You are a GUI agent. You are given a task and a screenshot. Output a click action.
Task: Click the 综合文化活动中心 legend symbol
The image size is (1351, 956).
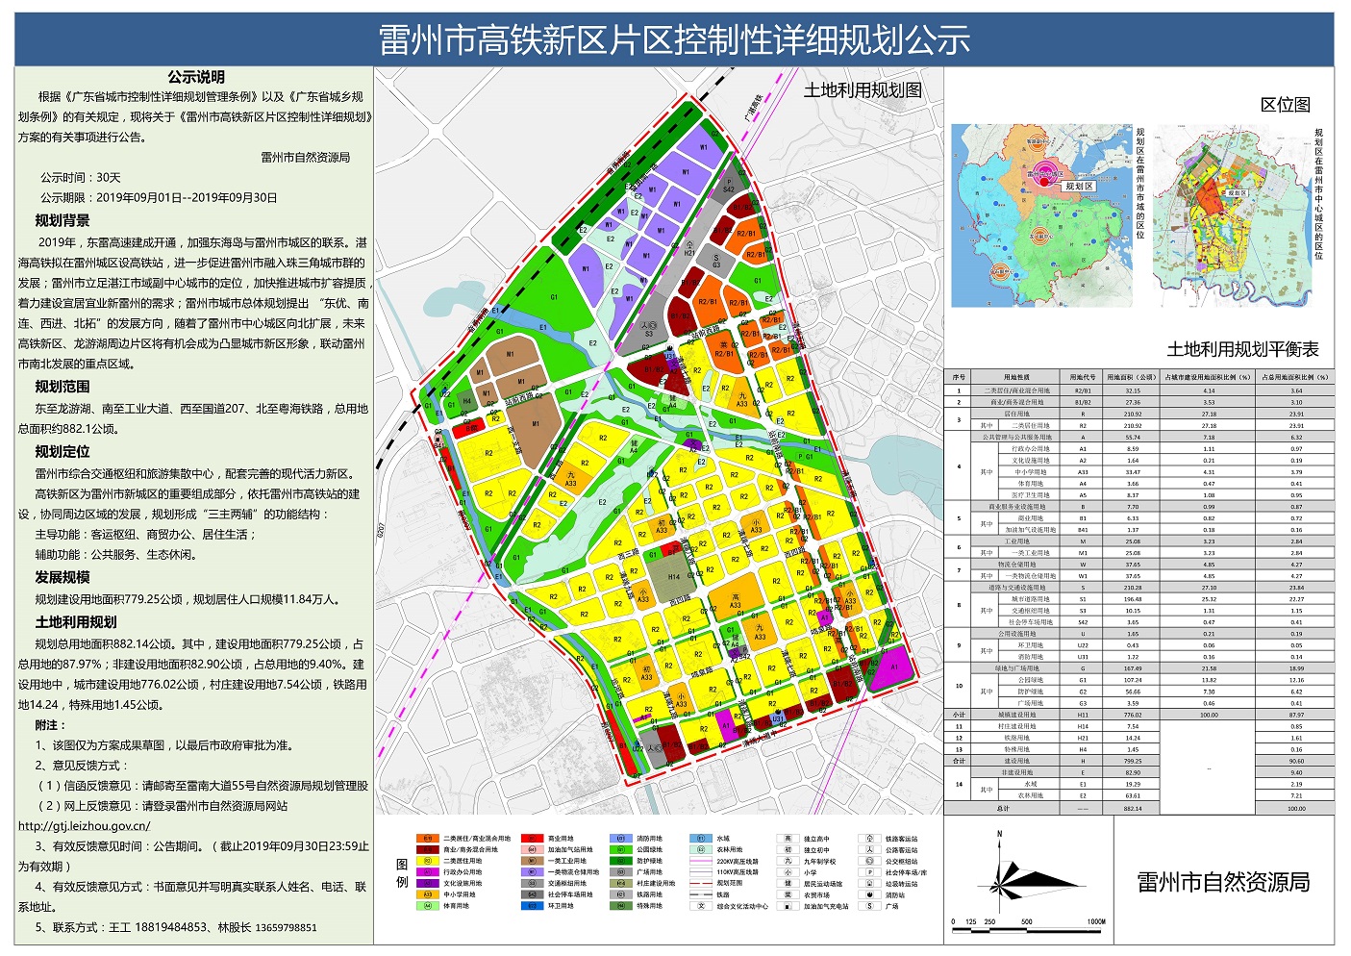702,906
